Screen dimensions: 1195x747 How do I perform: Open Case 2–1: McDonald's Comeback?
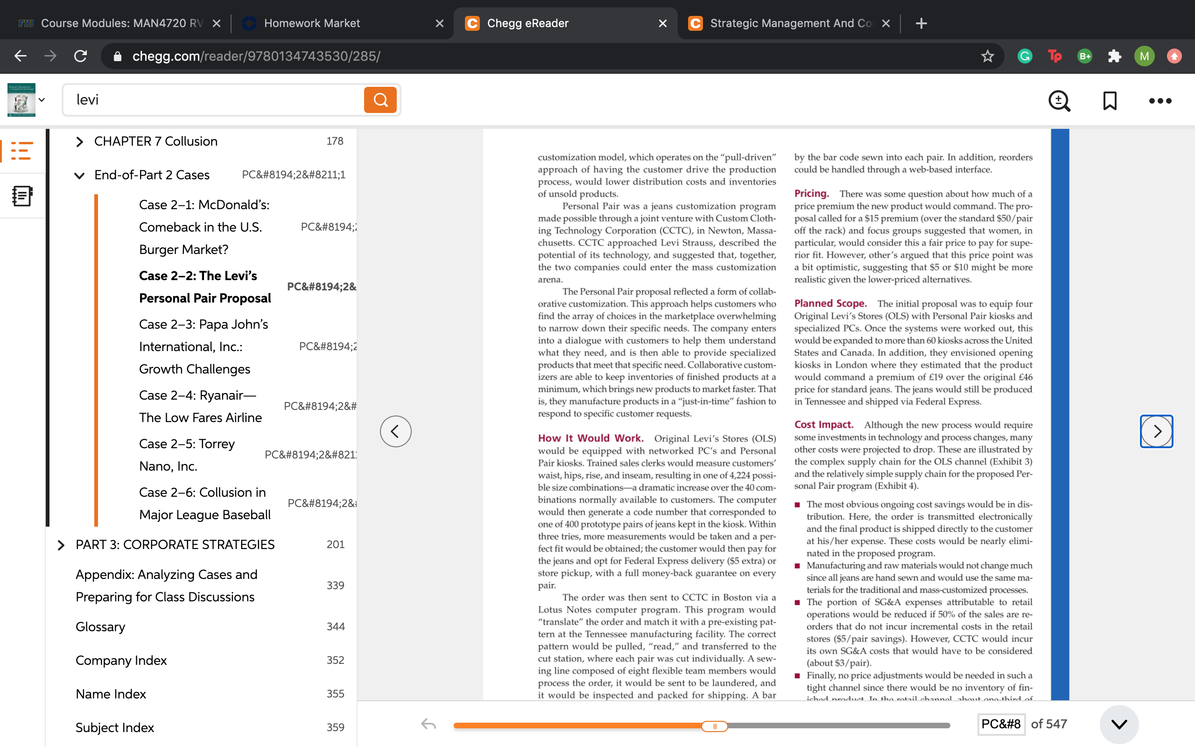click(204, 227)
